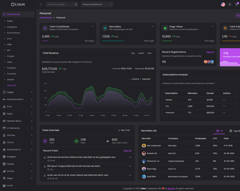This screenshot has width=240, height=191.
Task: Open the shopping cart icon in header
Action: coord(236,5)
